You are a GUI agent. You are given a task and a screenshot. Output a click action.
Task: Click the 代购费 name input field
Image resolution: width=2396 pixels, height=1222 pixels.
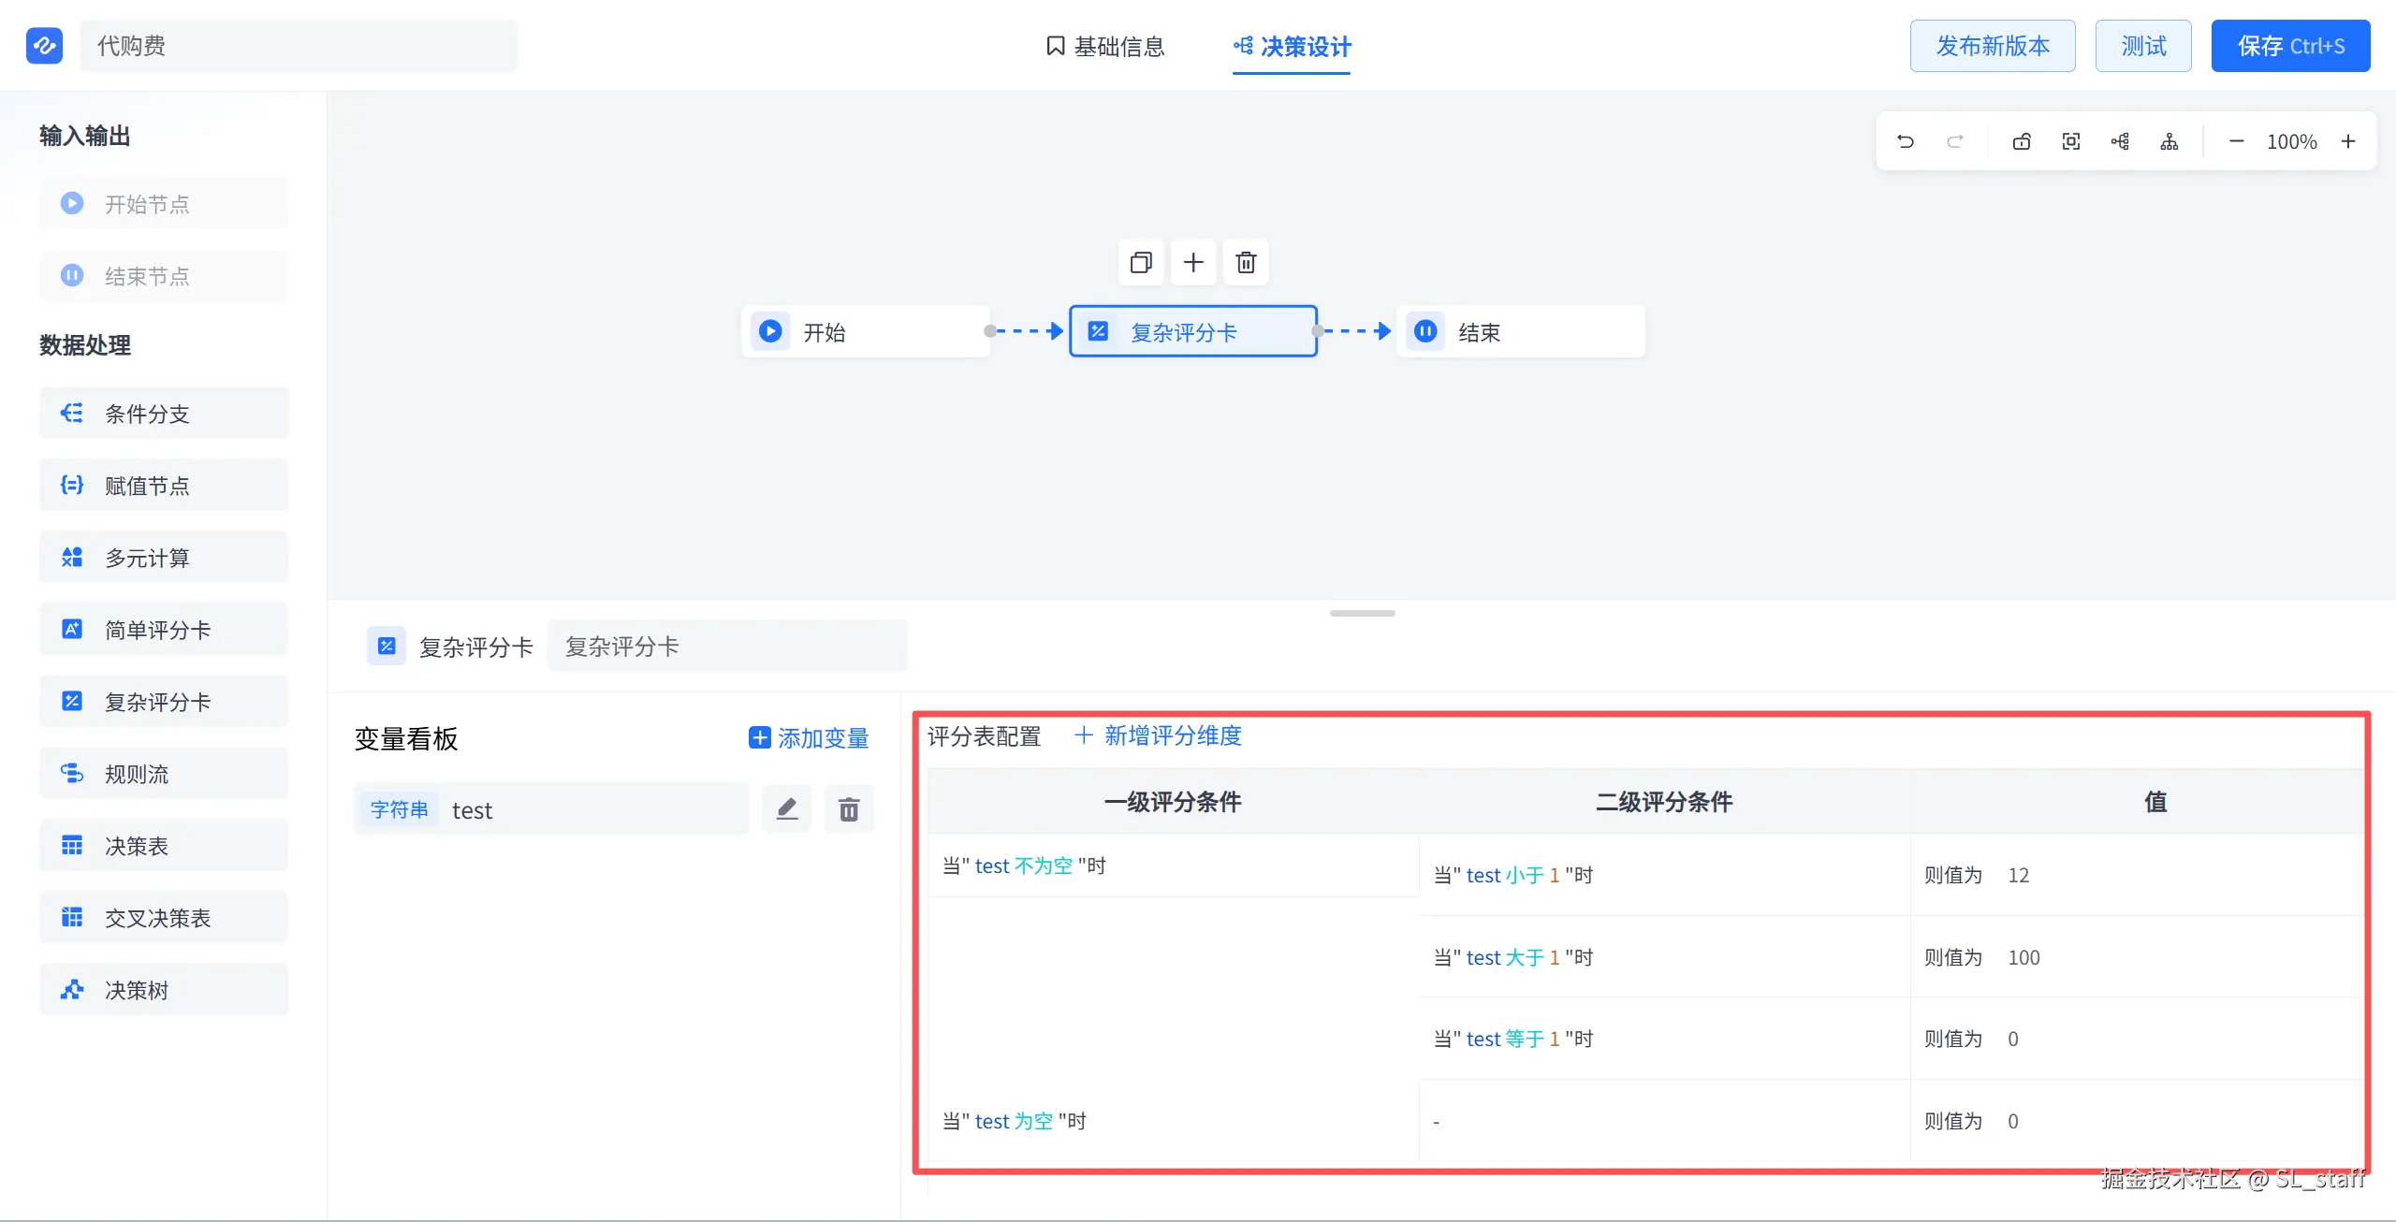299,46
